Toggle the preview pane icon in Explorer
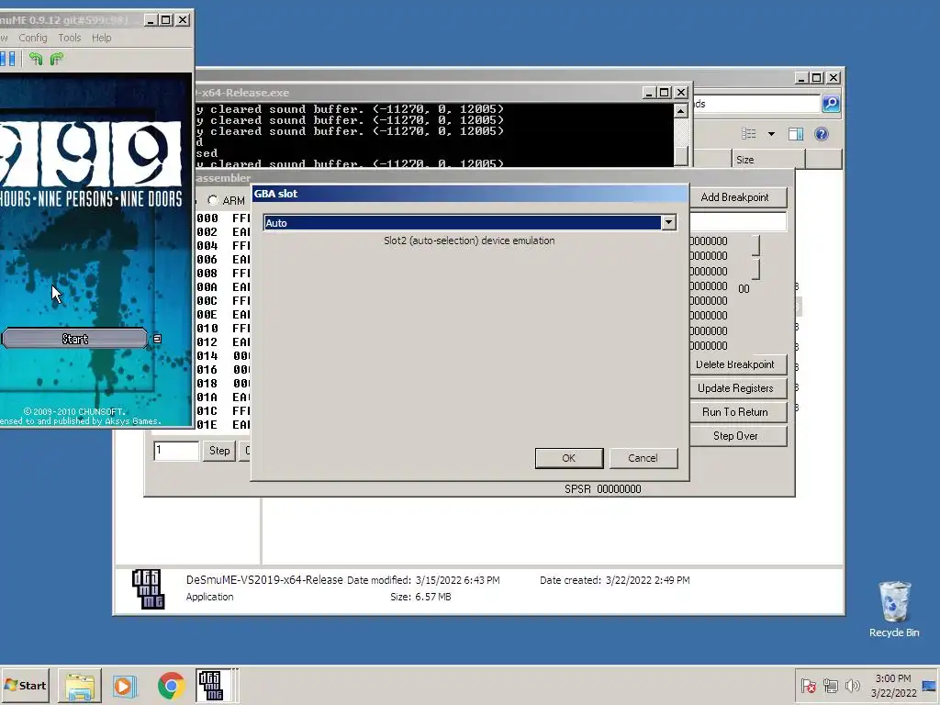The image size is (940, 705). click(x=796, y=134)
